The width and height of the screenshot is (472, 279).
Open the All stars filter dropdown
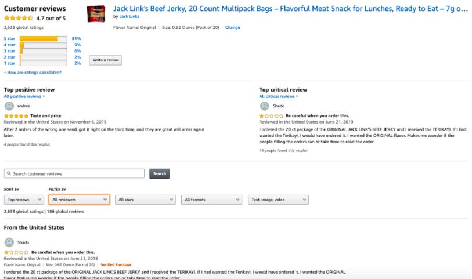coord(145,200)
